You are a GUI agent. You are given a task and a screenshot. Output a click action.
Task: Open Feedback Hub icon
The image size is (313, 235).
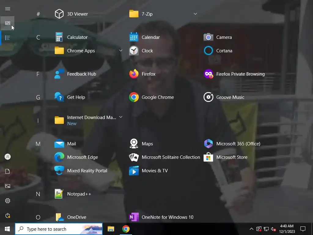pyautogui.click(x=59, y=74)
